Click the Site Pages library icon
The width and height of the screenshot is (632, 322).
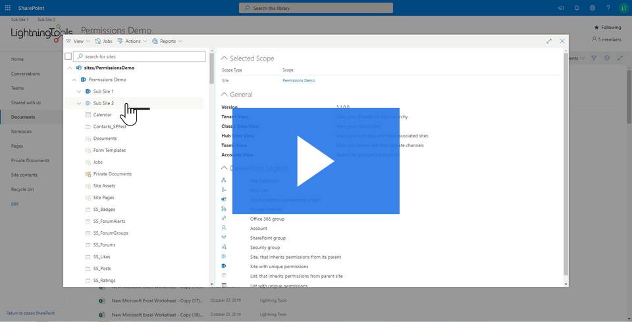(x=88, y=198)
